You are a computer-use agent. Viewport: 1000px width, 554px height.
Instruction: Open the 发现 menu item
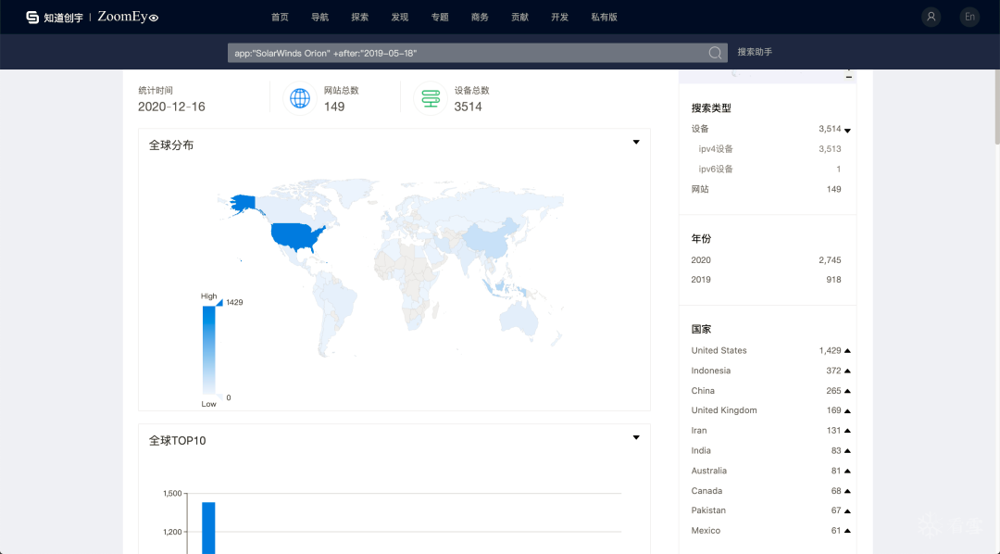click(400, 18)
